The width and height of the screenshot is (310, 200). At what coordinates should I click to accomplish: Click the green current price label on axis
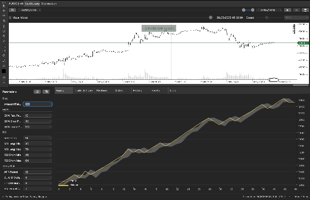pos(303,43)
